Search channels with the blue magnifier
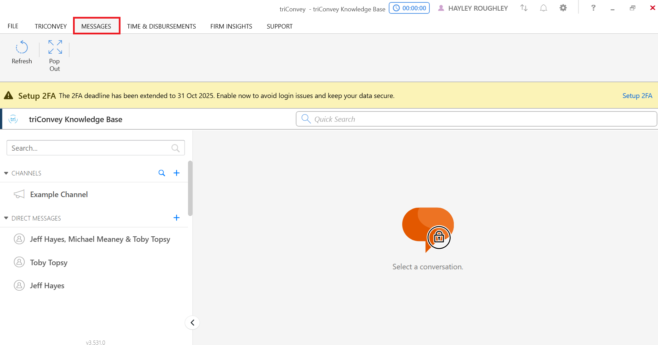The image size is (658, 345). click(162, 173)
